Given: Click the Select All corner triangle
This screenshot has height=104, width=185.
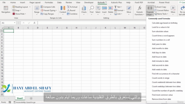Looking at the screenshot, I should [x=2, y=28].
